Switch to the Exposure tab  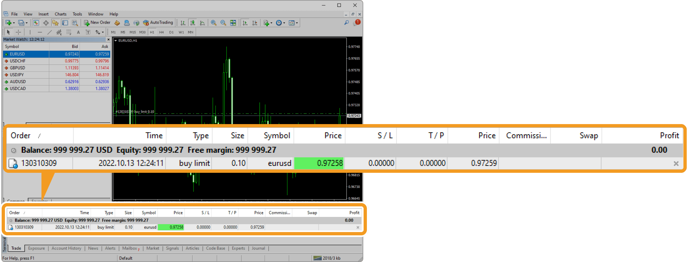coord(37,248)
